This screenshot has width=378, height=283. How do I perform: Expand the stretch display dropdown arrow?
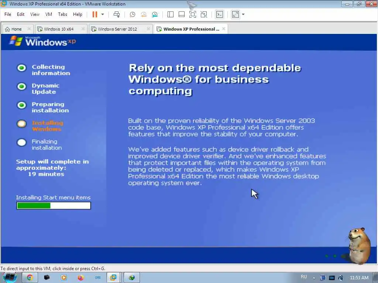(x=243, y=14)
